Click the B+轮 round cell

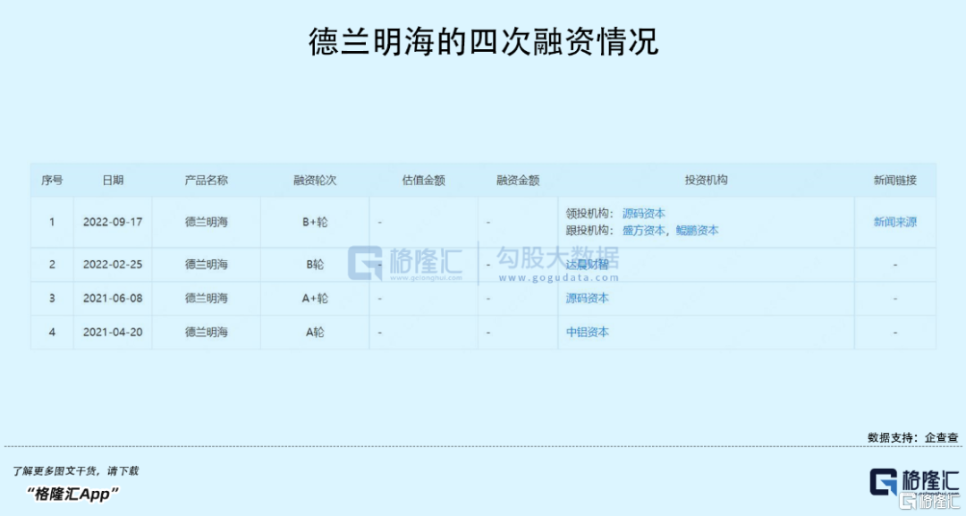315,222
